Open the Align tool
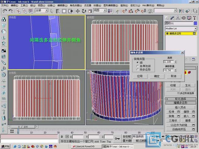The image size is (199, 149). tap(188, 11)
